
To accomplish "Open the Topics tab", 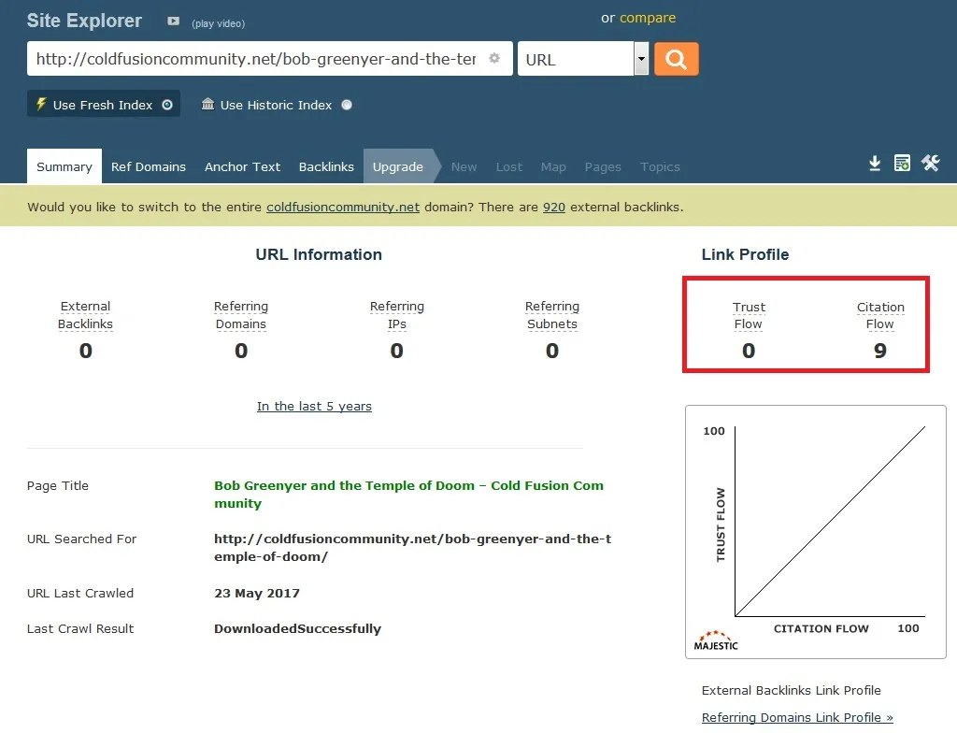I will [x=660, y=166].
